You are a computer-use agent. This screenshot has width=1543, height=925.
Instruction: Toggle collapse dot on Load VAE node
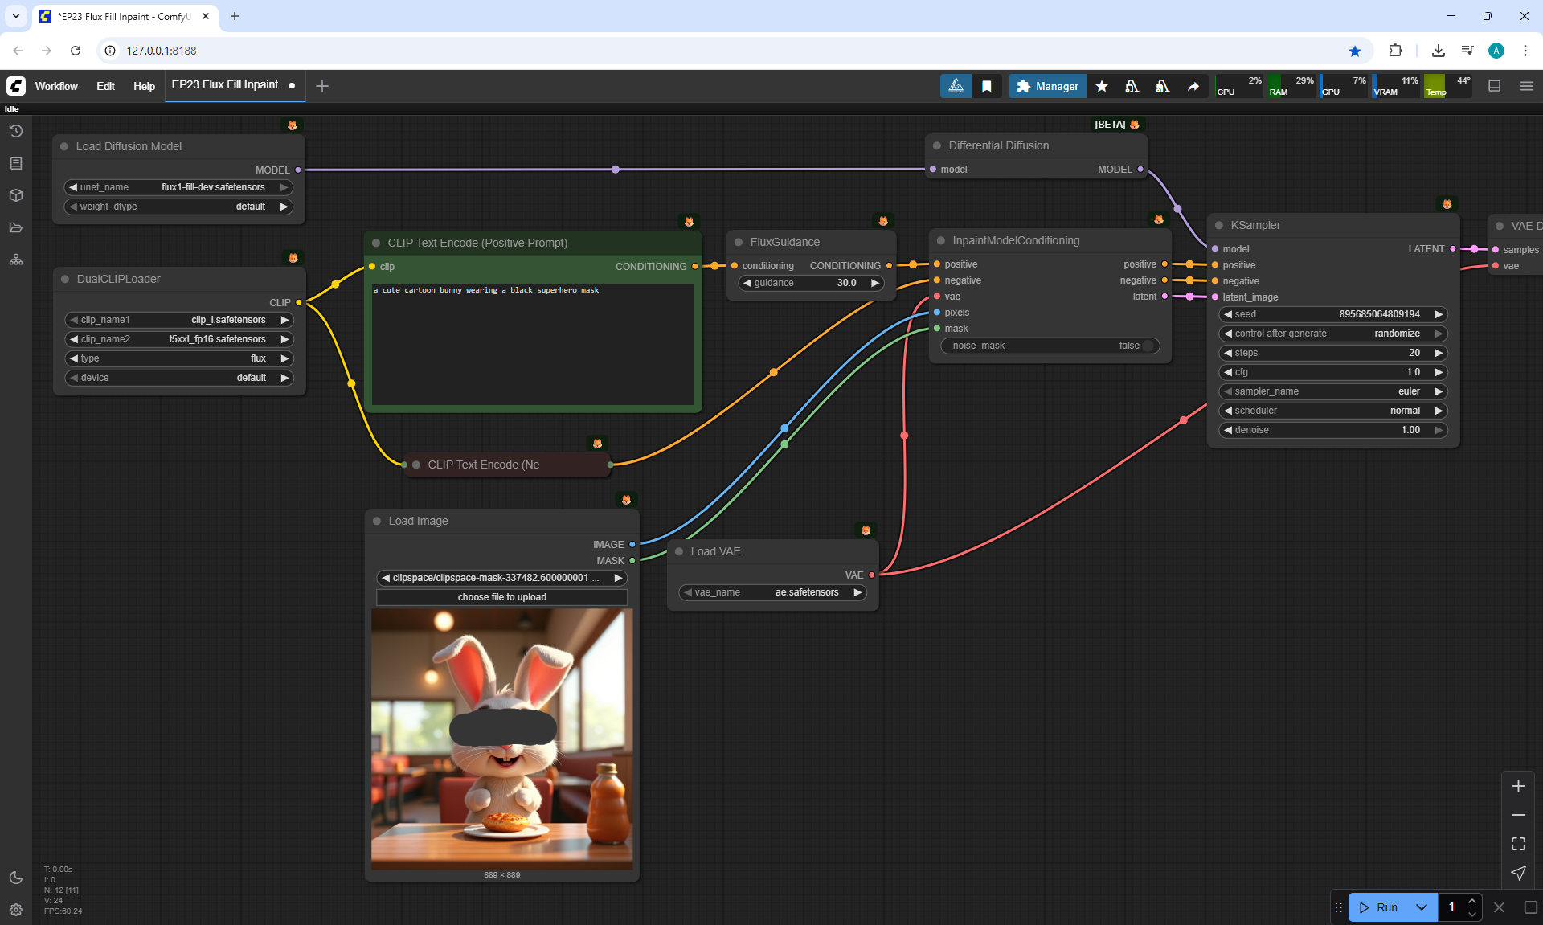679,551
